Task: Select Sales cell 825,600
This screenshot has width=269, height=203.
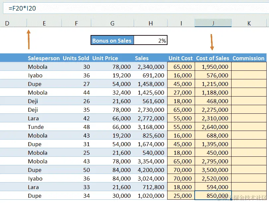Action: (151, 135)
